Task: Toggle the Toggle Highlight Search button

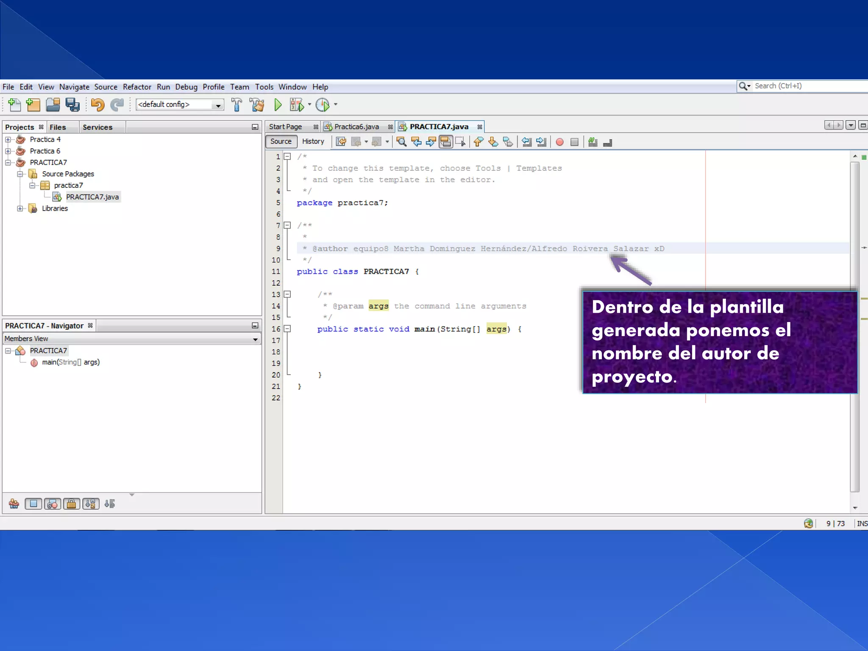Action: click(445, 142)
